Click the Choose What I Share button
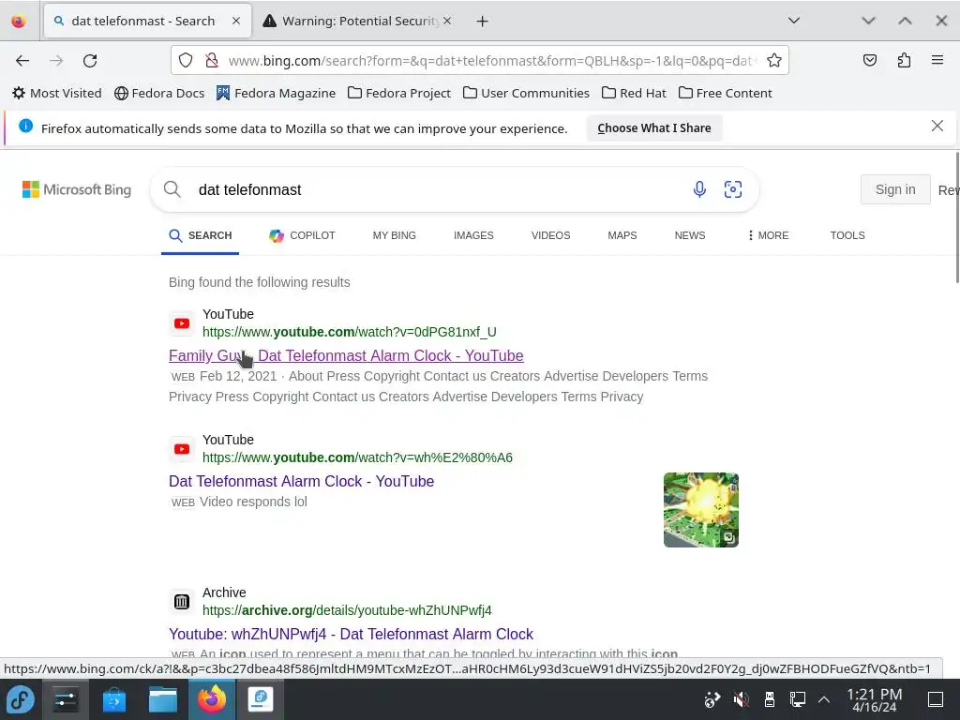Screen dimensions: 960x720 click(x=653, y=127)
